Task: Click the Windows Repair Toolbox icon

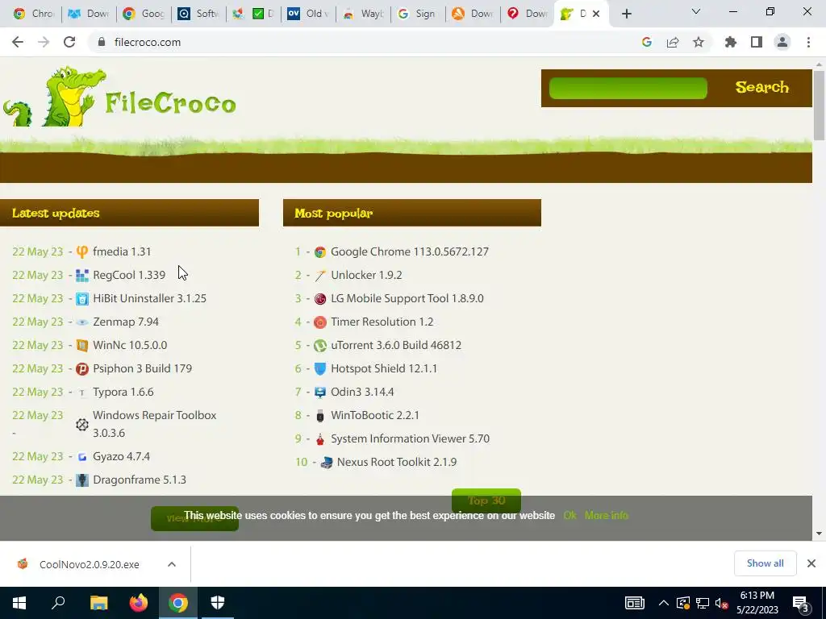Action: [82, 424]
